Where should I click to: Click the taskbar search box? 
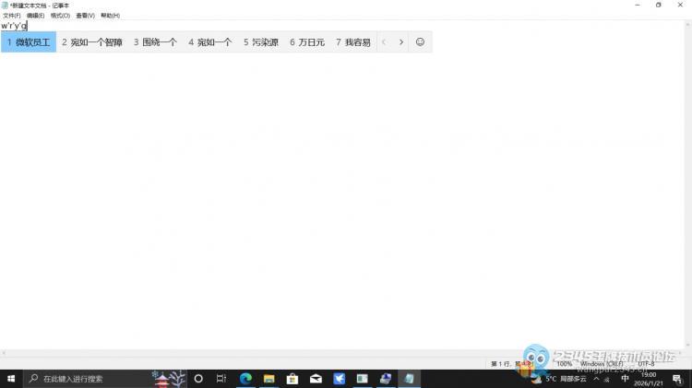click(92, 379)
